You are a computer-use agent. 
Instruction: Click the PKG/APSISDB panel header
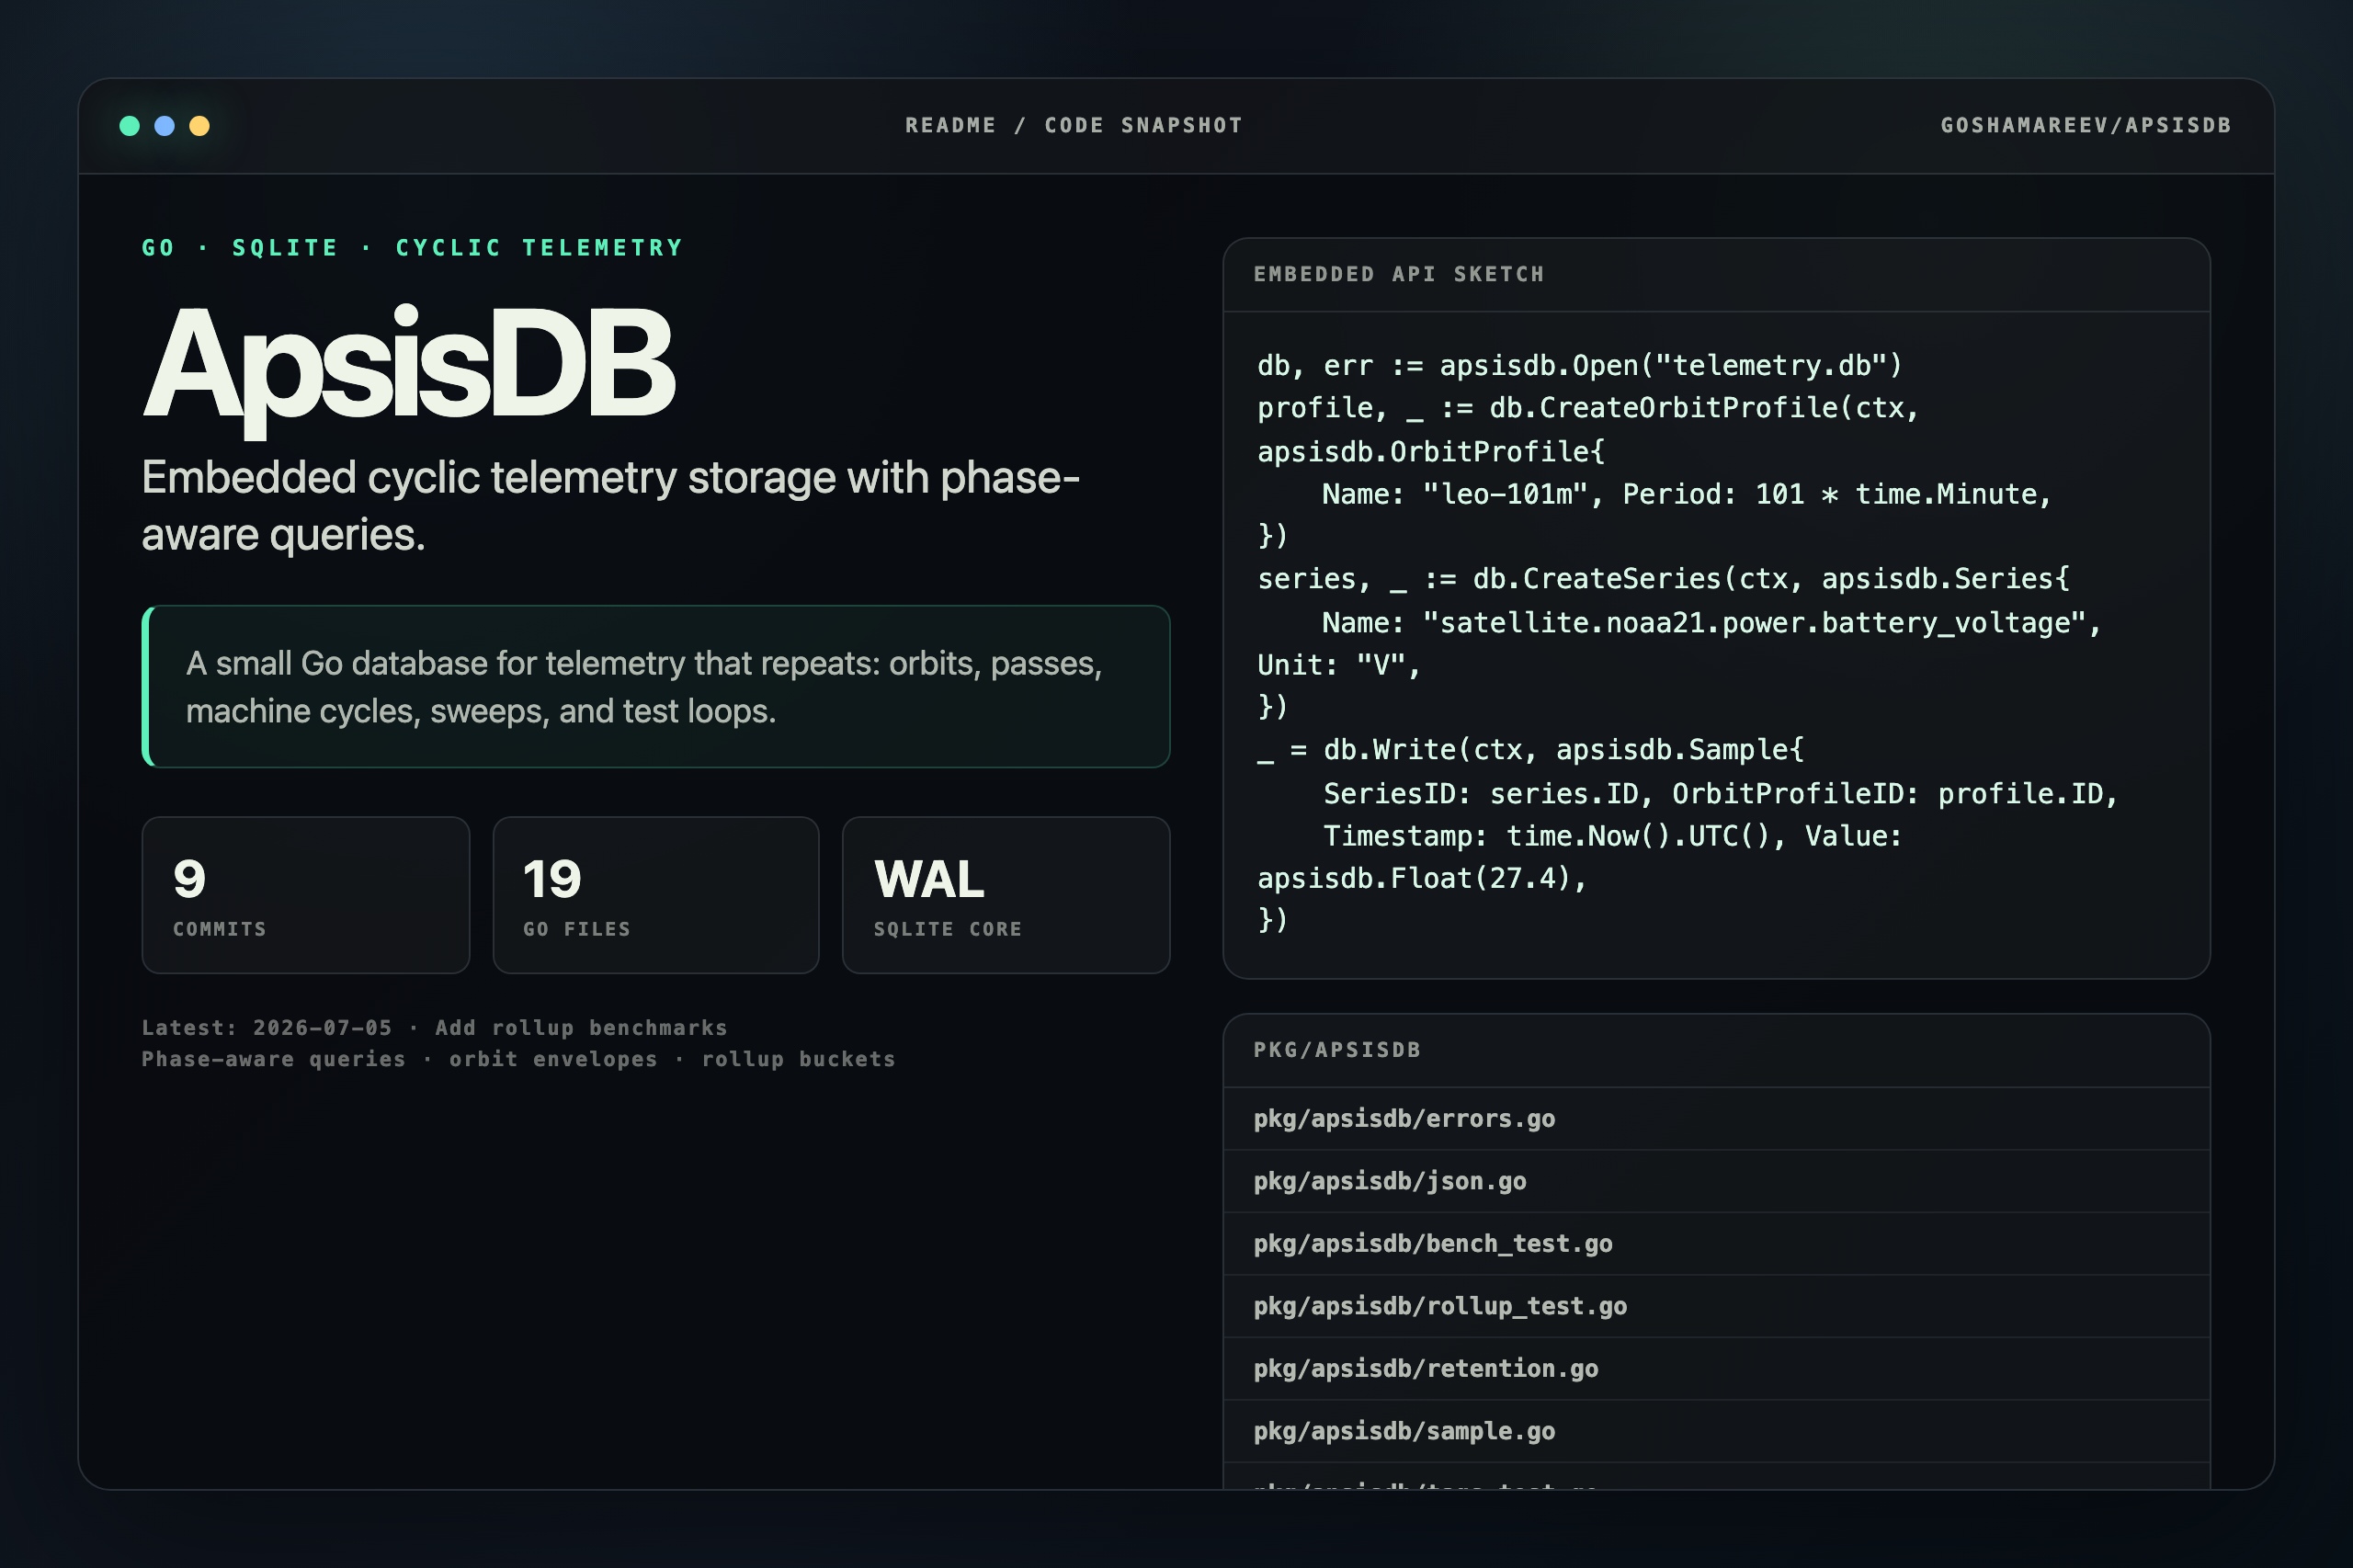(x=1716, y=1051)
